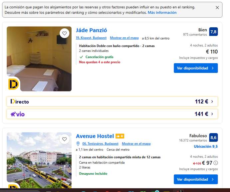The width and height of the screenshot is (230, 192).
Task: Click the Vio provider logo
Action: point(17,114)
